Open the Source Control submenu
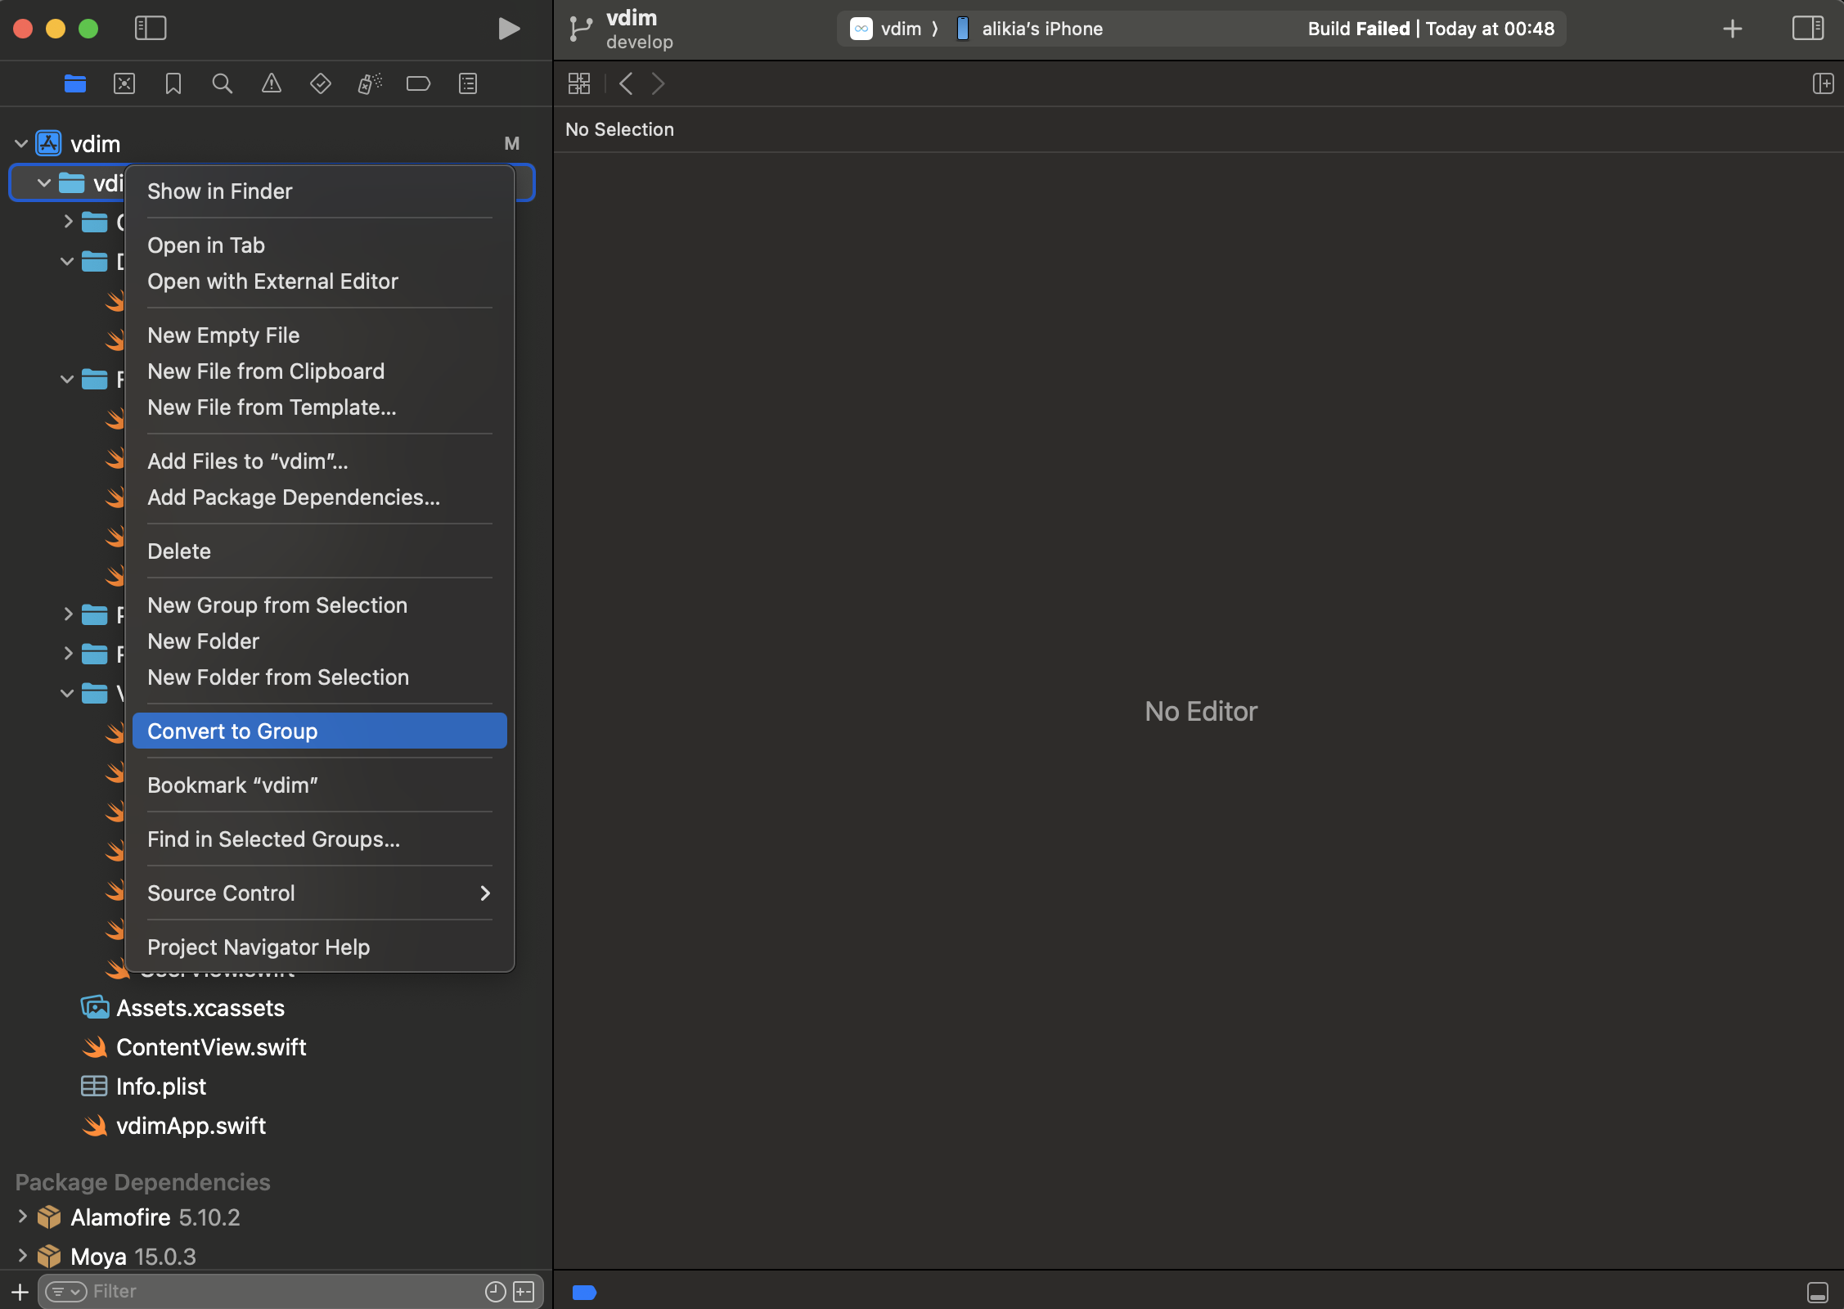1844x1309 pixels. (319, 893)
